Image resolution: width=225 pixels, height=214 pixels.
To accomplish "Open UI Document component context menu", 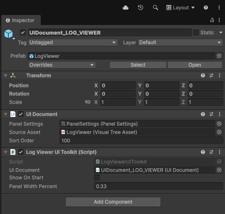I will pos(220,114).
